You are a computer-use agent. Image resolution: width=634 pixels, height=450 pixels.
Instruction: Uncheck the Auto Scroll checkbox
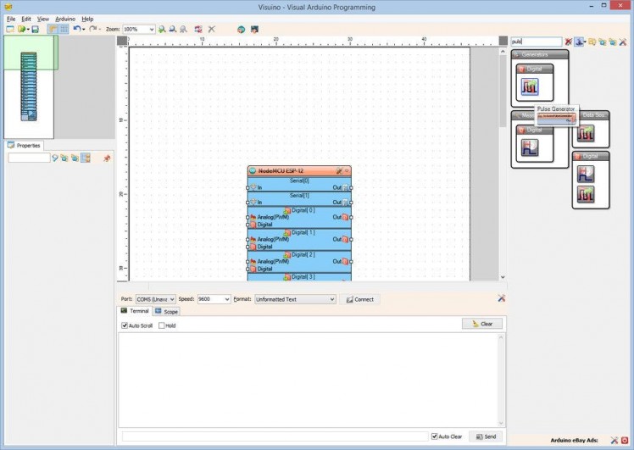point(125,325)
